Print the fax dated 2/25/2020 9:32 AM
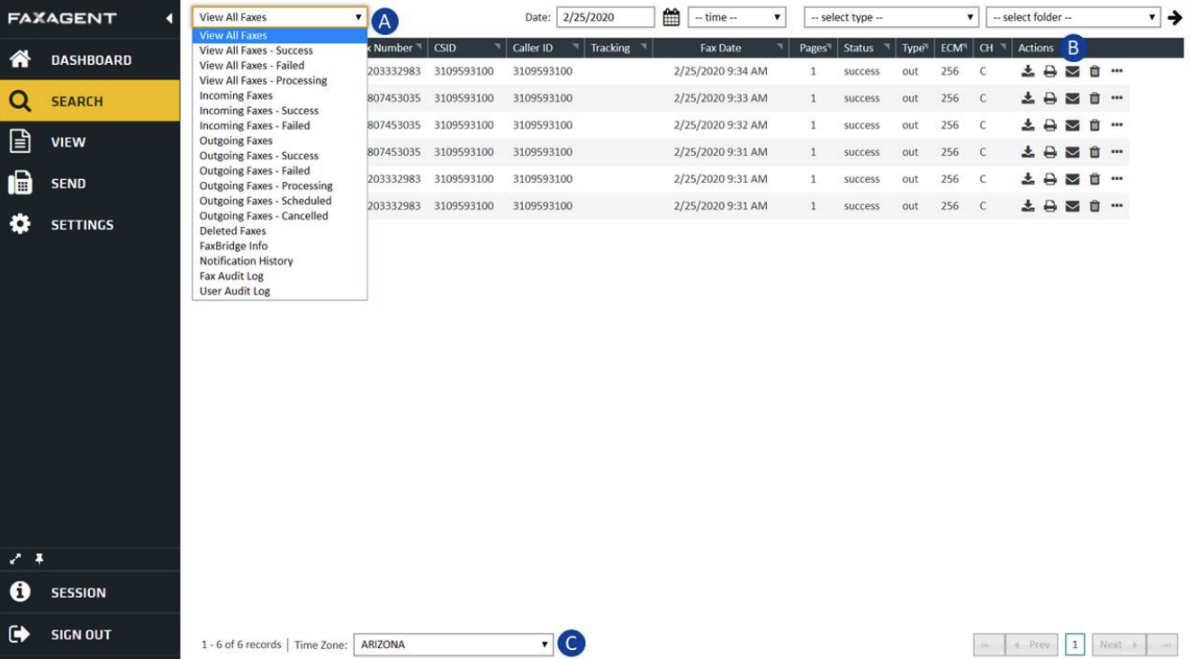 1050,125
